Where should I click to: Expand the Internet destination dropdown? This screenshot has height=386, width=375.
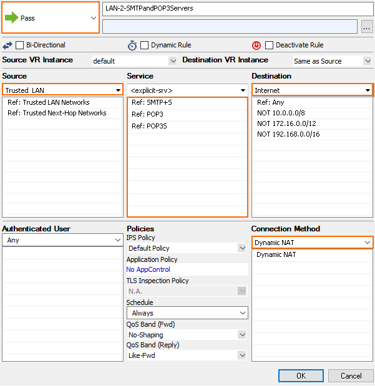312,90
